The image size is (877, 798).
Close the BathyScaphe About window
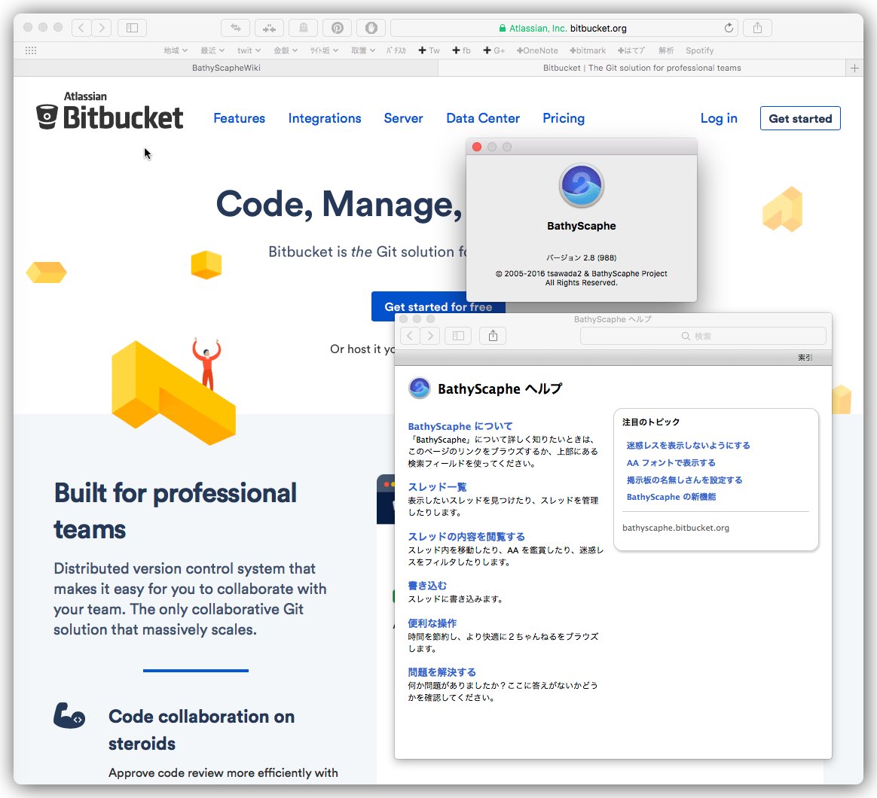(476, 147)
